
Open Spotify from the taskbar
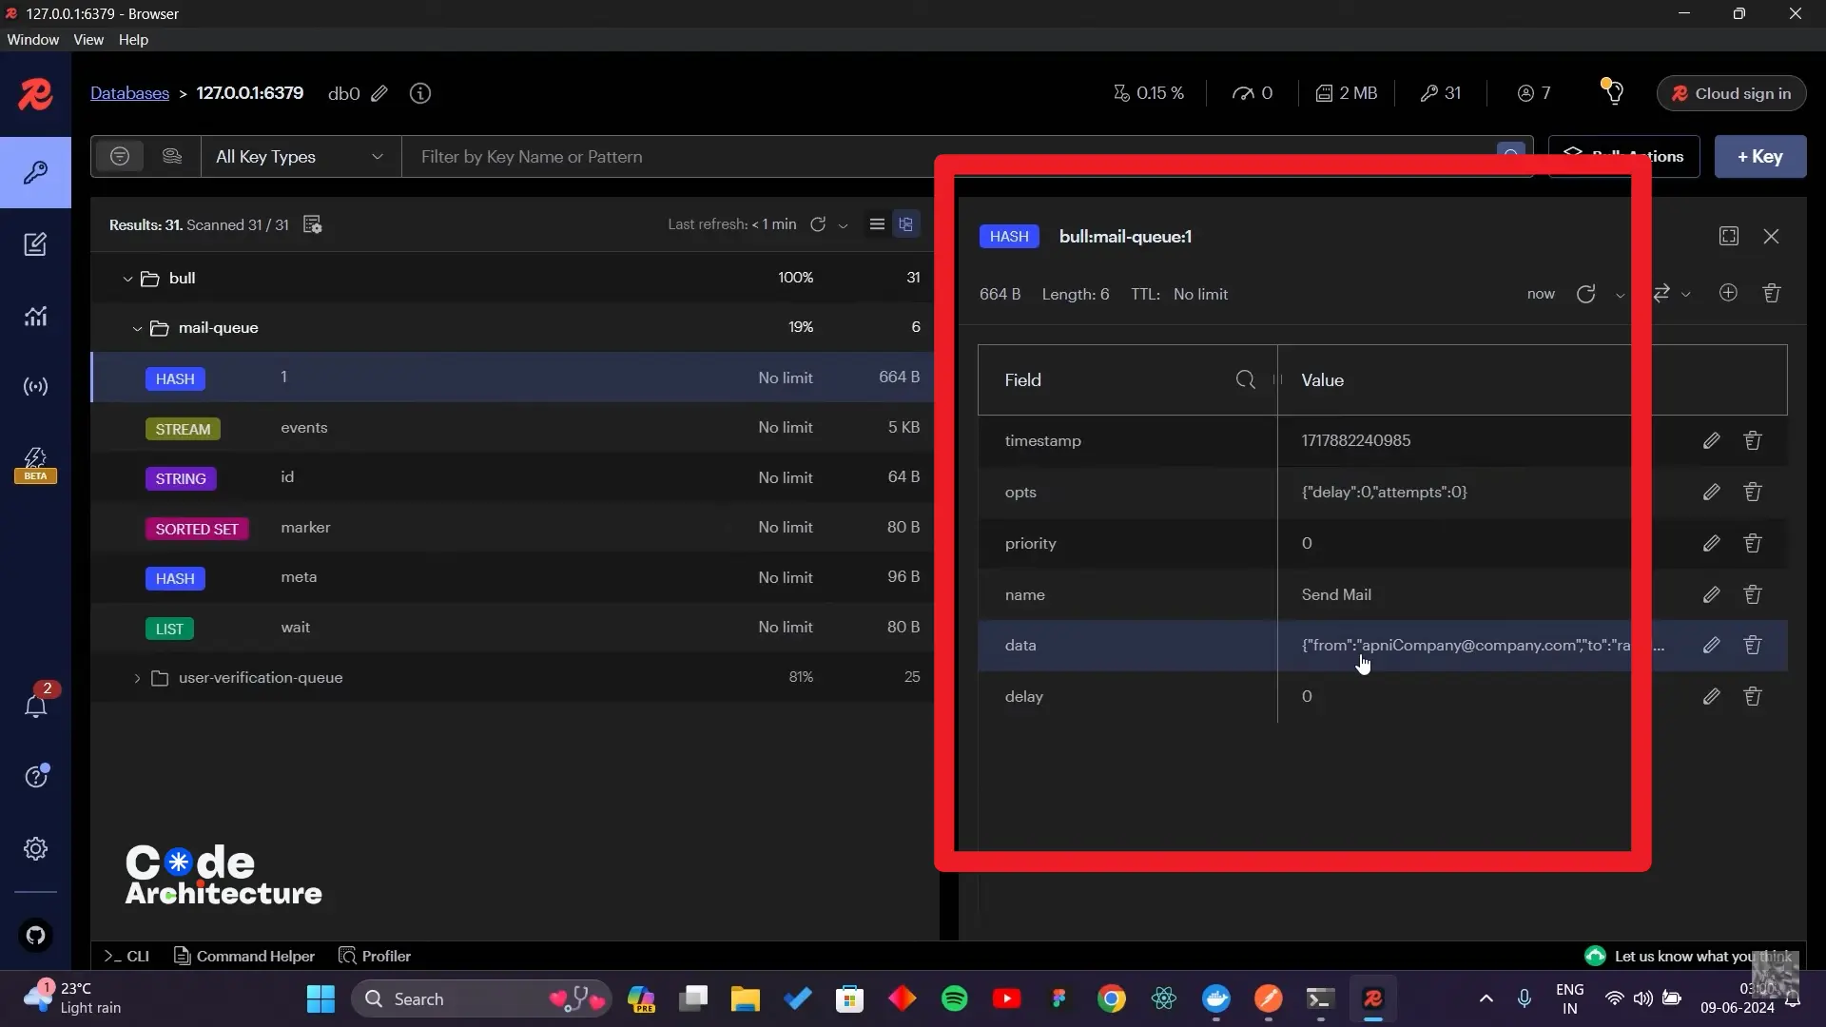954,998
